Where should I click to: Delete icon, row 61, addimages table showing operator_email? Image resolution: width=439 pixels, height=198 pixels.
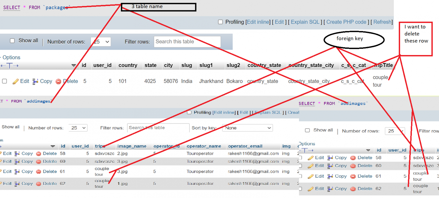tap(39, 171)
